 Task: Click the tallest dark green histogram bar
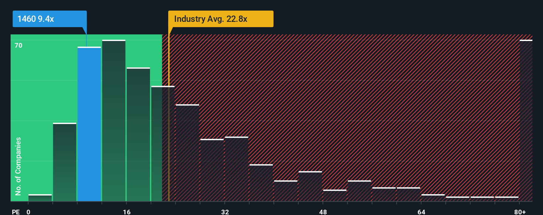click(114, 120)
